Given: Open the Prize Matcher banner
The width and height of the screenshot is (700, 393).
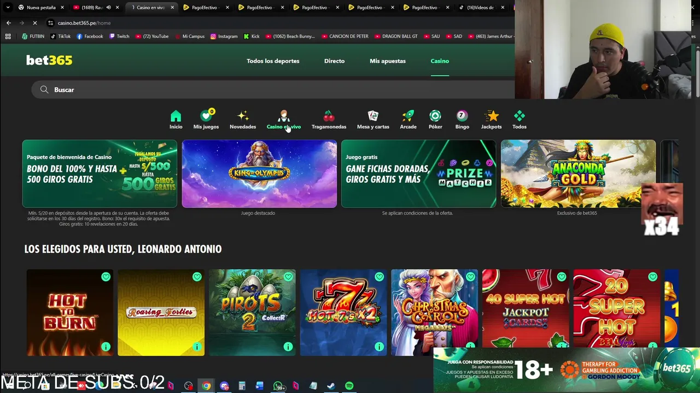Looking at the screenshot, I should tap(418, 174).
